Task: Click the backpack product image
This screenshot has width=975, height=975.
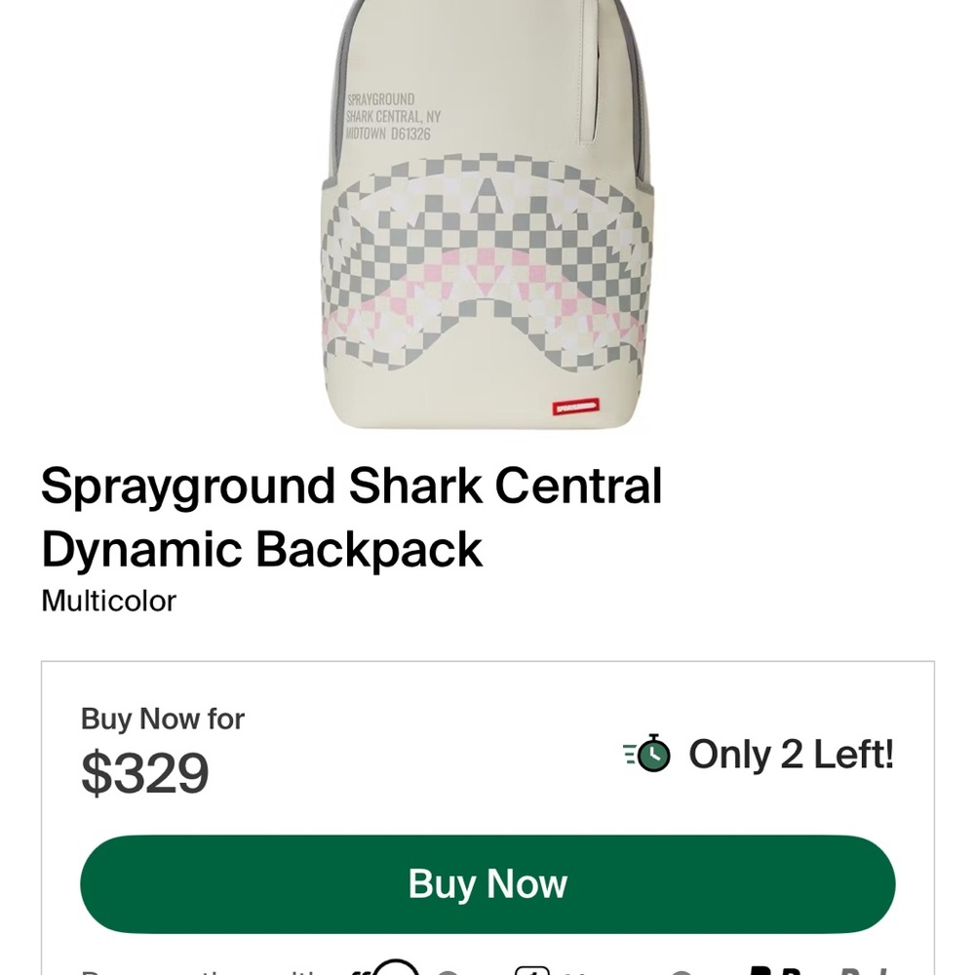Action: [487, 214]
